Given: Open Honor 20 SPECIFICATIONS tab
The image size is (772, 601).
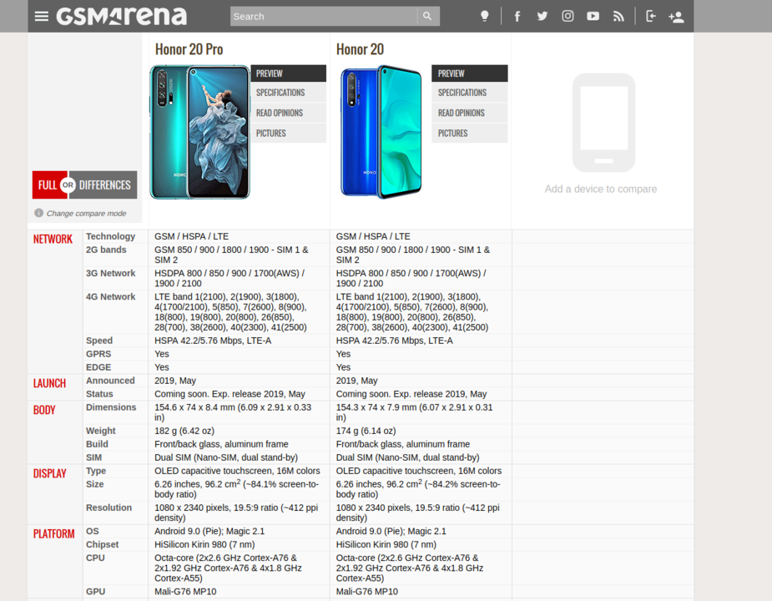Looking at the screenshot, I should (x=470, y=93).
